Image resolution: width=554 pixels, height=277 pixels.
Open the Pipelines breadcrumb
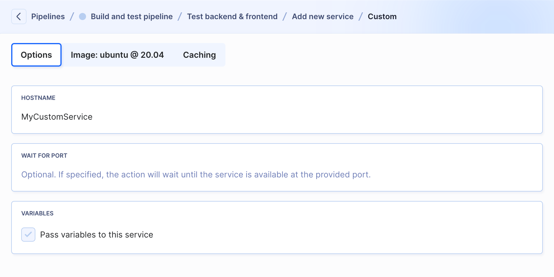(48, 17)
